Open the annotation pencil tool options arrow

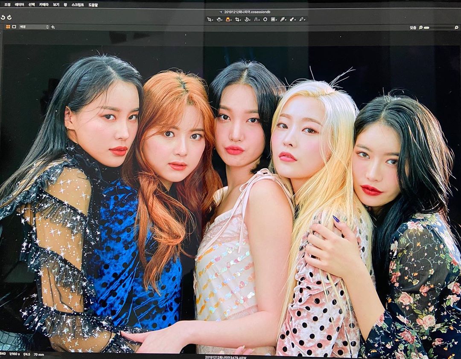tap(305, 20)
